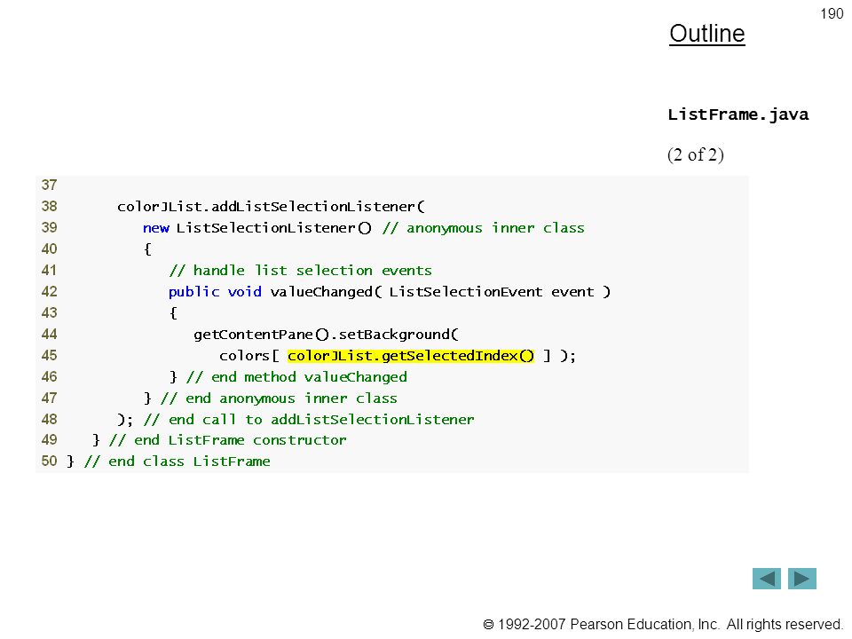Screen dimensions: 852x639
Task: Click the (2 of 2) page indicator
Action: pos(696,154)
